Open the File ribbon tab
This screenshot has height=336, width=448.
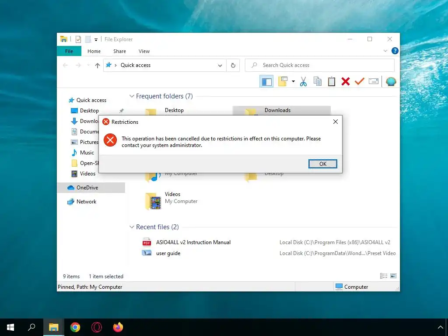coord(69,51)
